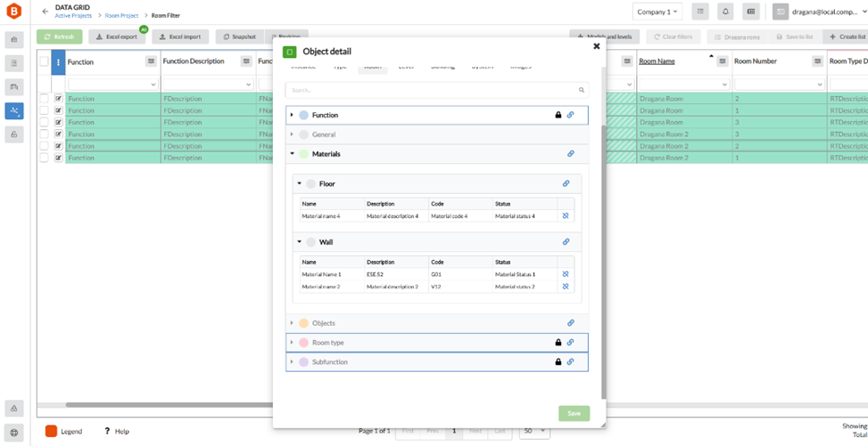Image resolution: width=868 pixels, height=446 pixels.
Task: Check the first data row checkbox
Action: 45,99
